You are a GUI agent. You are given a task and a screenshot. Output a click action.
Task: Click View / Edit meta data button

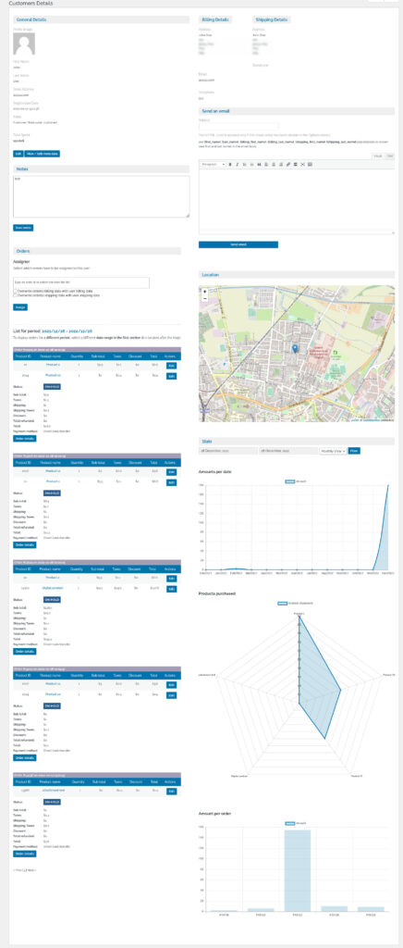click(x=43, y=154)
